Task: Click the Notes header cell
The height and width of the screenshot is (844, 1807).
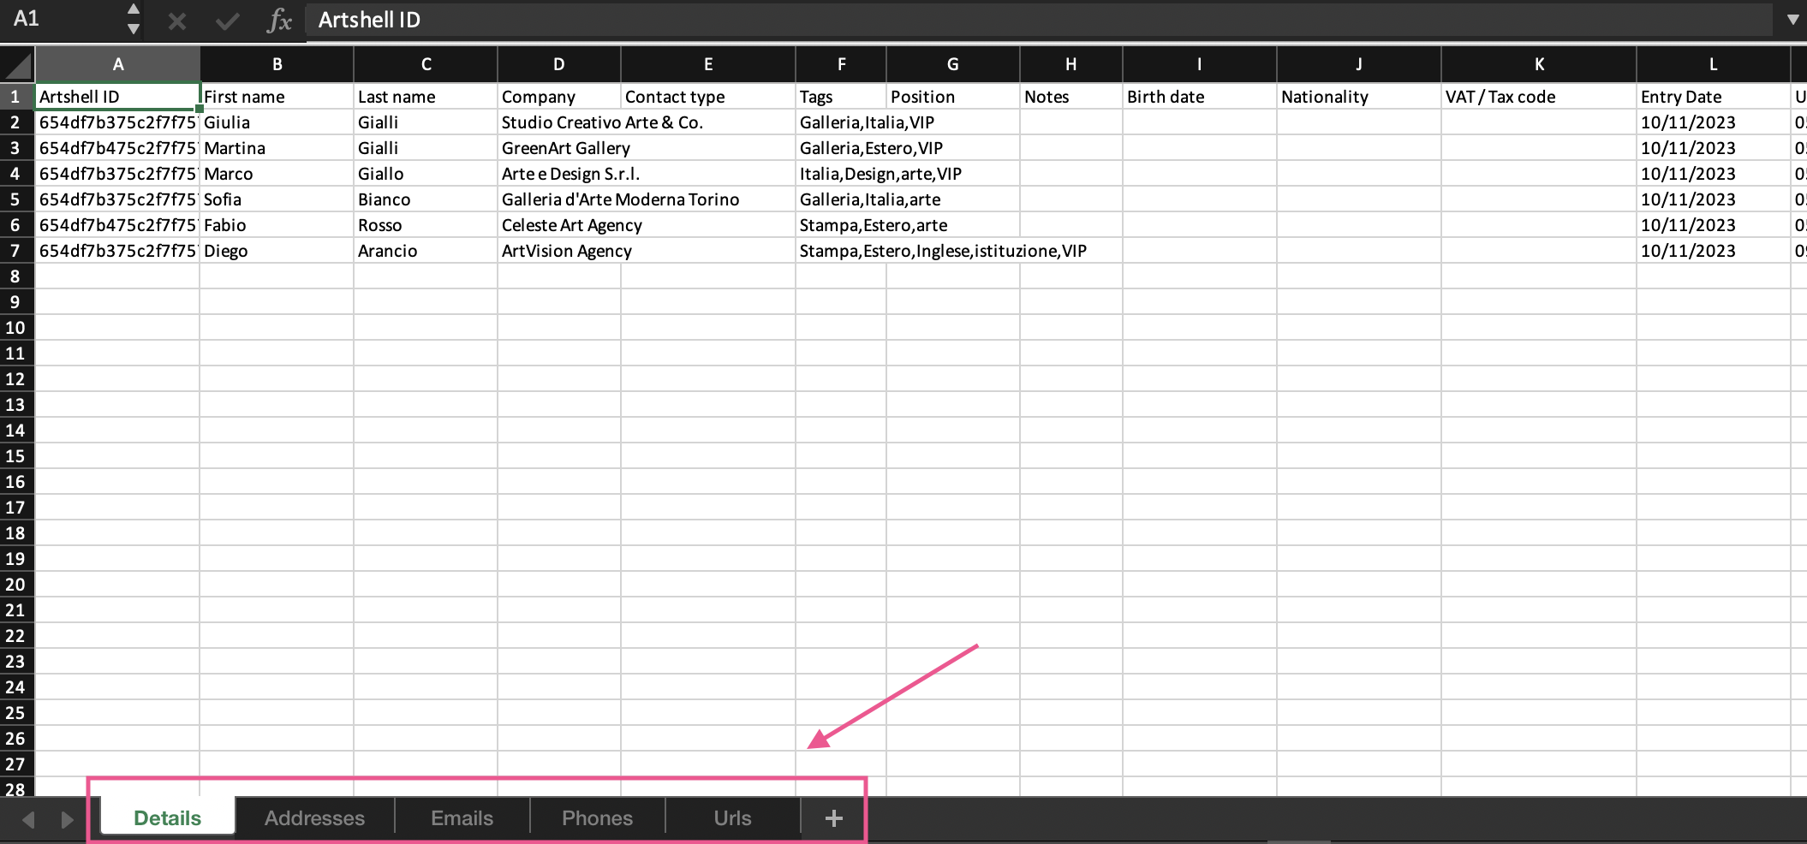Action: [x=1071, y=97]
